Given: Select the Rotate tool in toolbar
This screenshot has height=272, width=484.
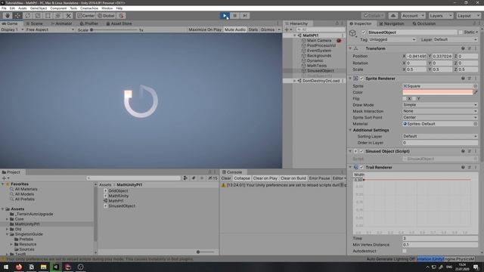Looking at the screenshot, I should 28,16.
